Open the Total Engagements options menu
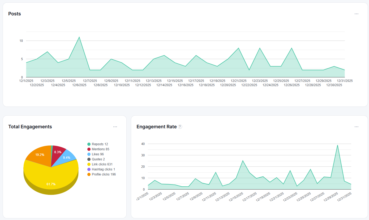 115,127
